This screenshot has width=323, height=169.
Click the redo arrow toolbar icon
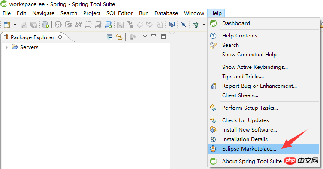click(x=149, y=25)
